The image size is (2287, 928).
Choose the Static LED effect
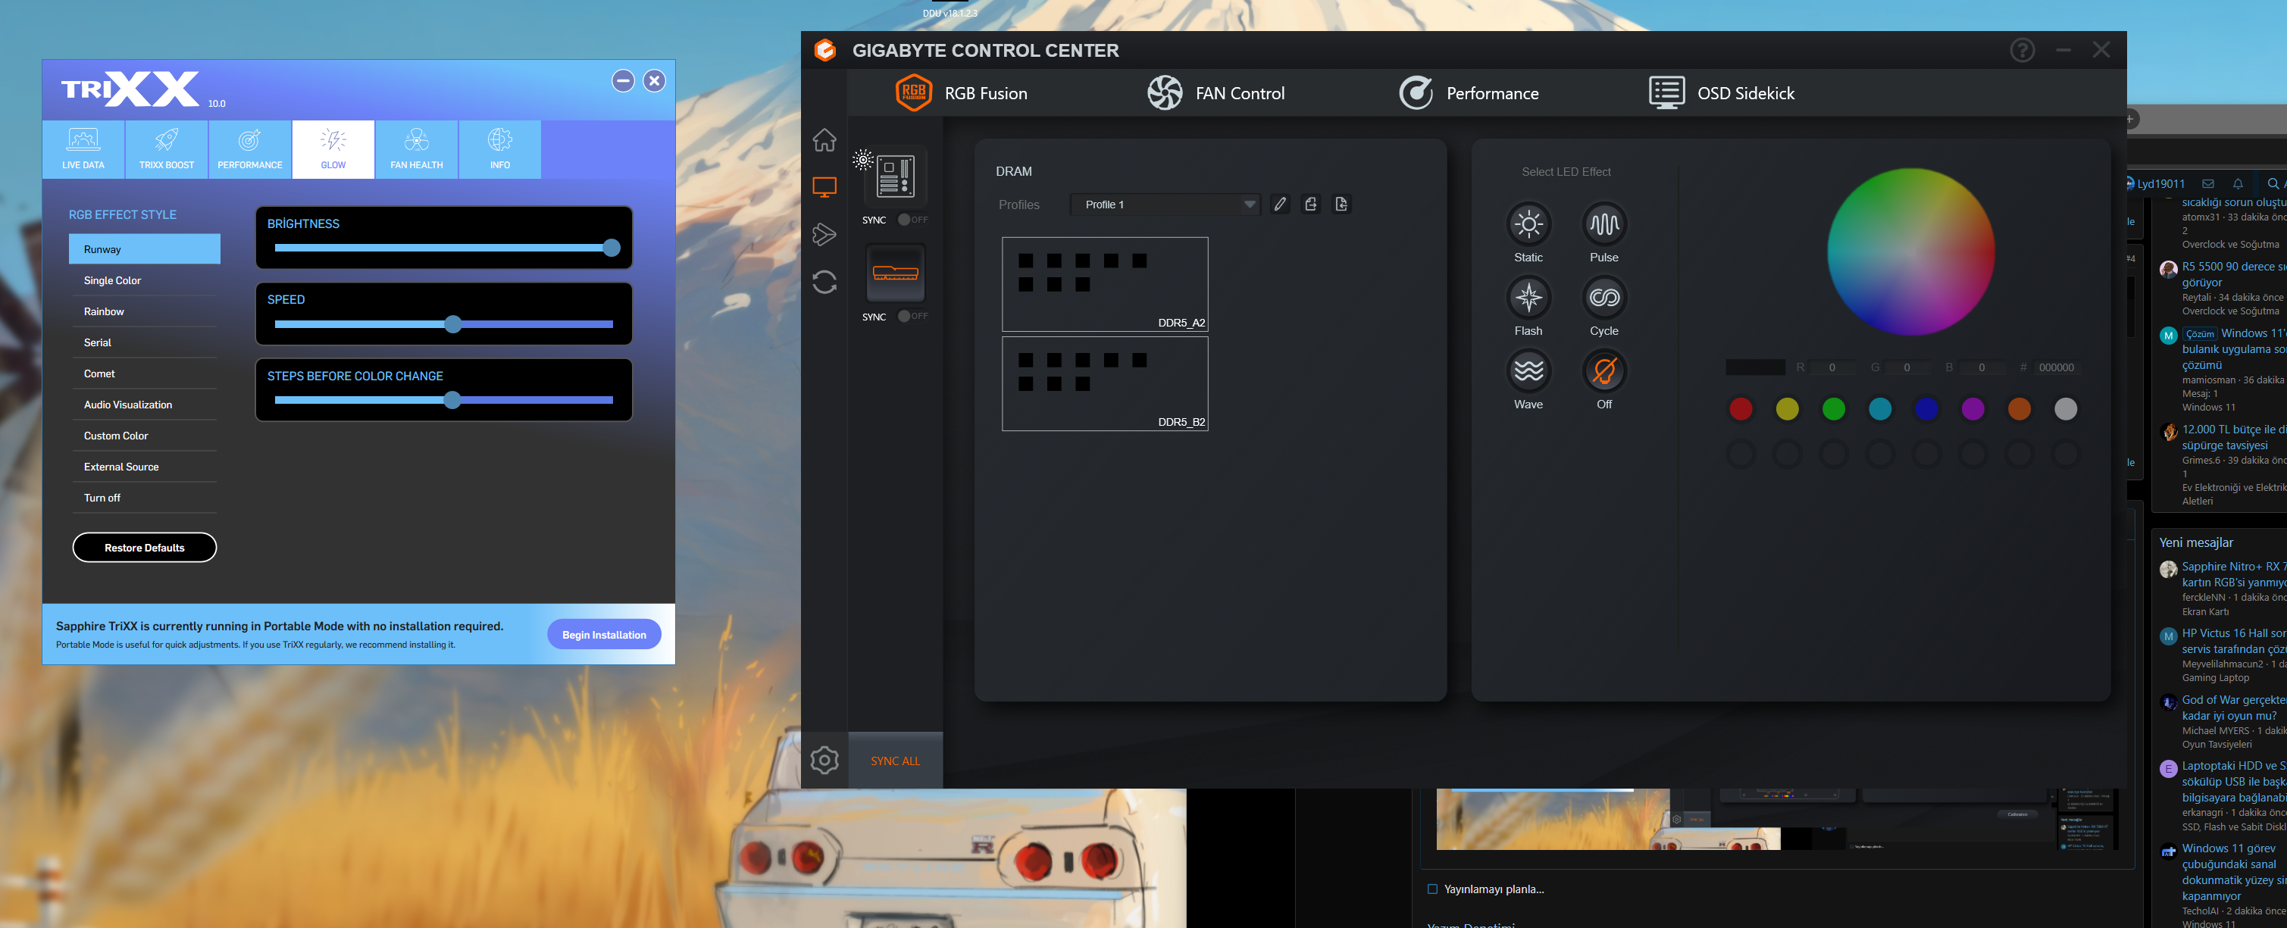[1528, 223]
